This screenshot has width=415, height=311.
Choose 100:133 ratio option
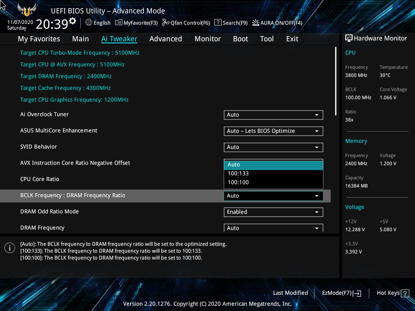pos(274,174)
